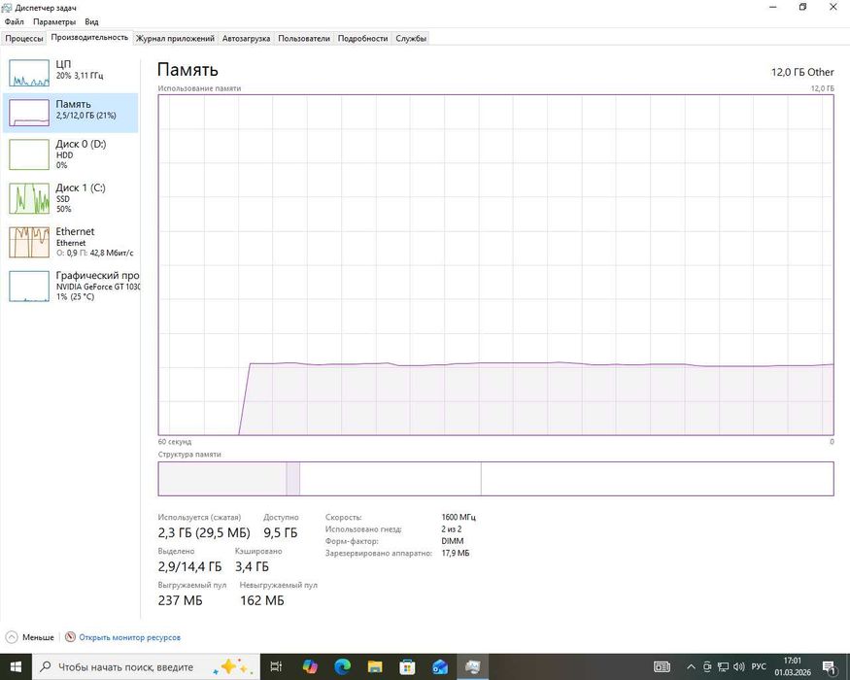The width and height of the screenshot is (850, 680).
Task: Click the resource monitor gauge icon
Action: coord(70,637)
